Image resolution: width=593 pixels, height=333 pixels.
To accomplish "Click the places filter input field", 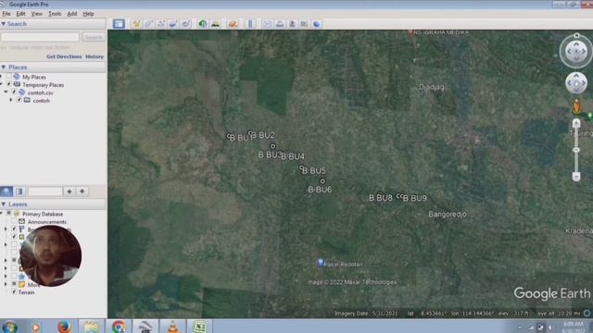I will (45, 191).
